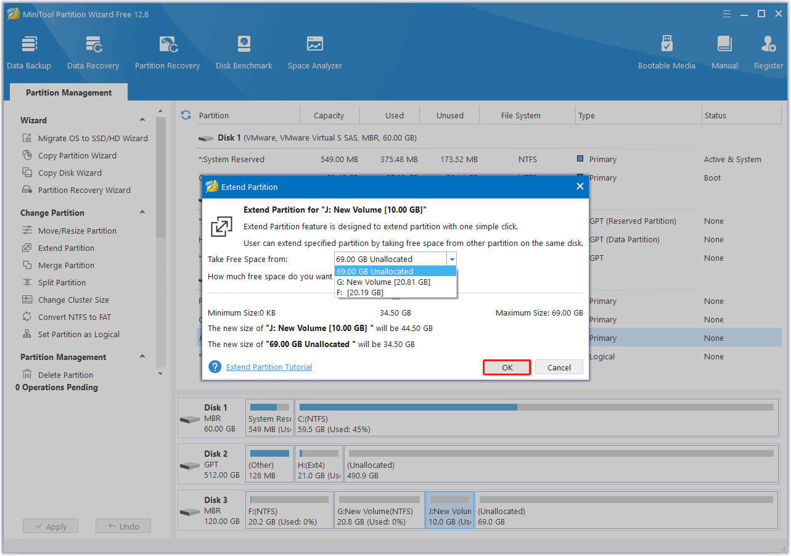Screen dimensions: 791x556
Task: Select the Disk 2 drive icon in the disk map
Action: [x=189, y=466]
